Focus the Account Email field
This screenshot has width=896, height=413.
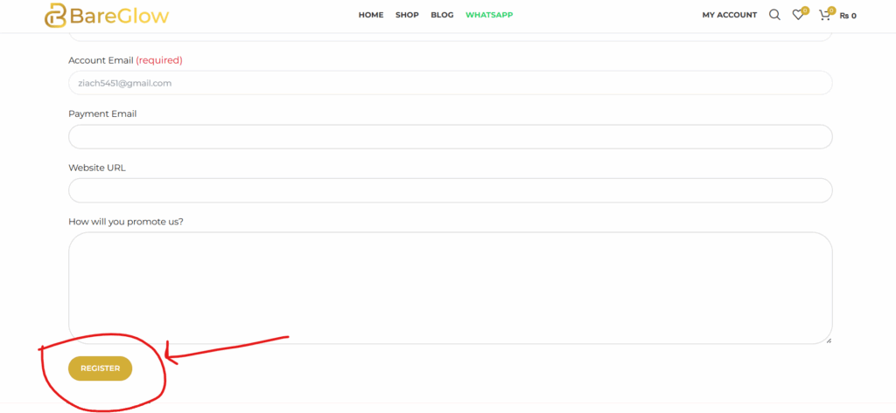451,83
